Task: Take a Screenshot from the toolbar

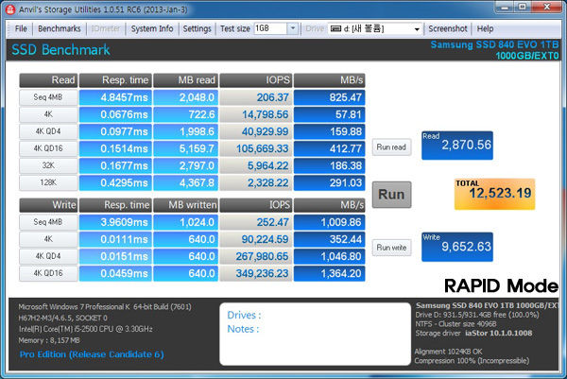Action: click(x=448, y=28)
